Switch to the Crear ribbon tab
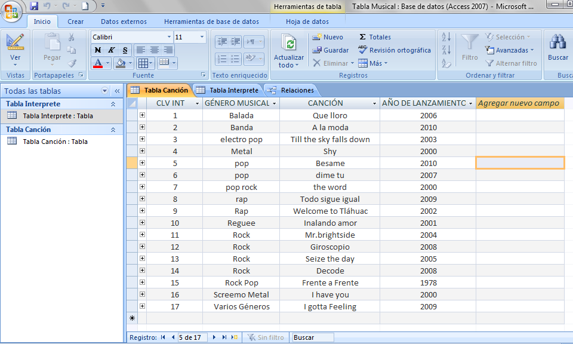 pos(76,21)
